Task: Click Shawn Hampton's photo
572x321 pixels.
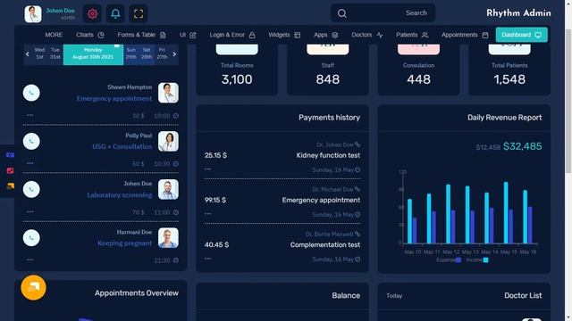Action: pyautogui.click(x=168, y=93)
